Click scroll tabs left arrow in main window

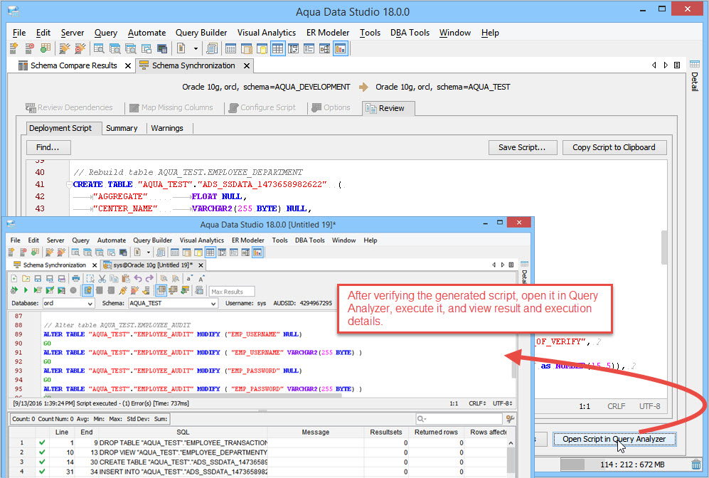pyautogui.click(x=654, y=65)
